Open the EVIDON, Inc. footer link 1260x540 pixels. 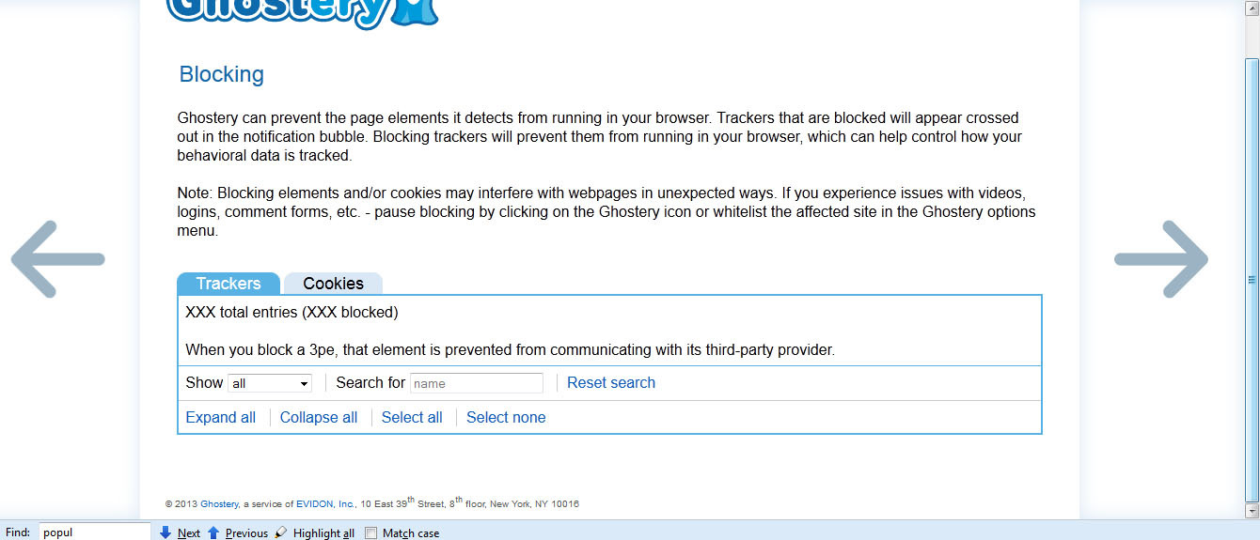click(325, 504)
